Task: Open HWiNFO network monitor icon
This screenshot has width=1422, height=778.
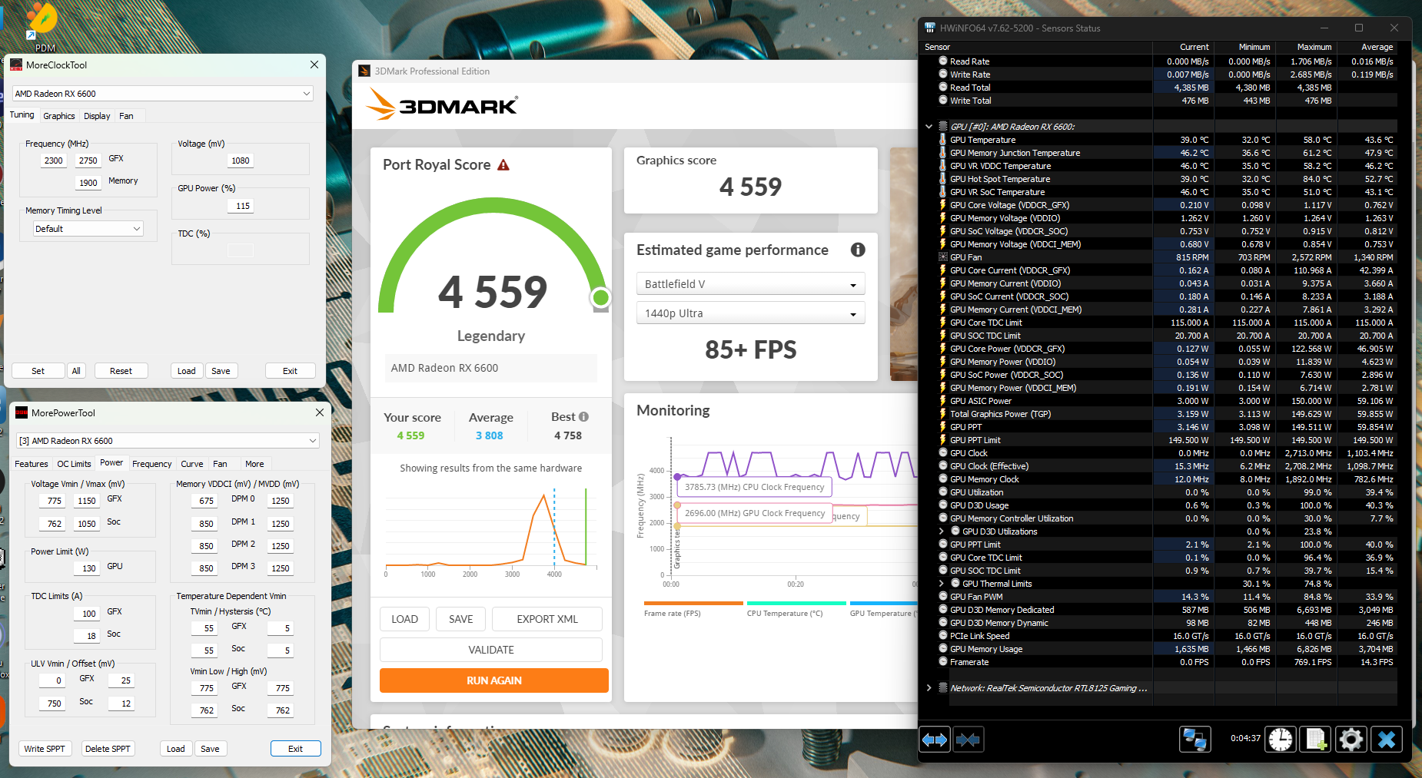Action: click(x=1194, y=740)
